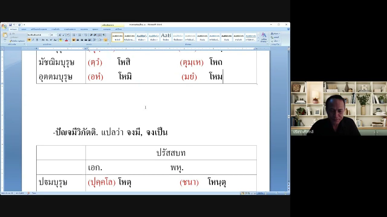Apply No Spacing style from gallery
Image resolution: width=387 pixels, height=217 pixels.
click(x=130, y=37)
